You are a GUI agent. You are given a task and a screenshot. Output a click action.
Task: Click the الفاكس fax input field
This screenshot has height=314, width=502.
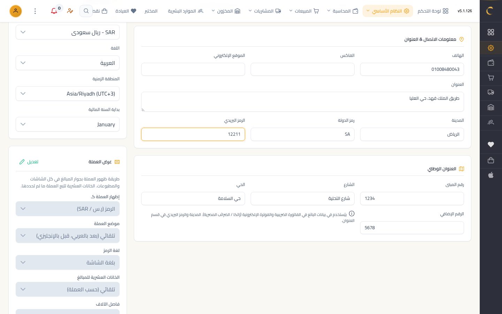pos(303,69)
